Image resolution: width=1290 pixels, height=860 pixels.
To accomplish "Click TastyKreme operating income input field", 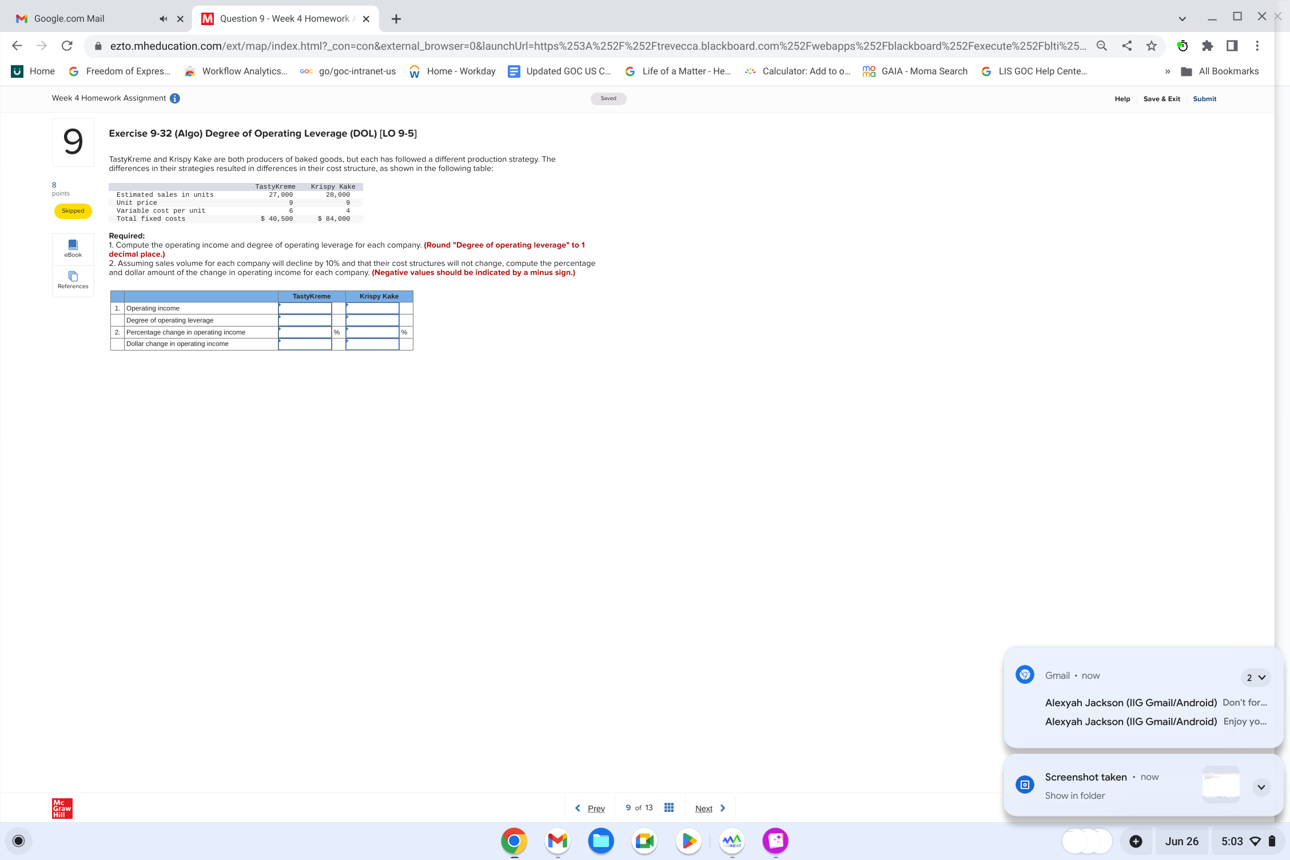I will tap(305, 308).
